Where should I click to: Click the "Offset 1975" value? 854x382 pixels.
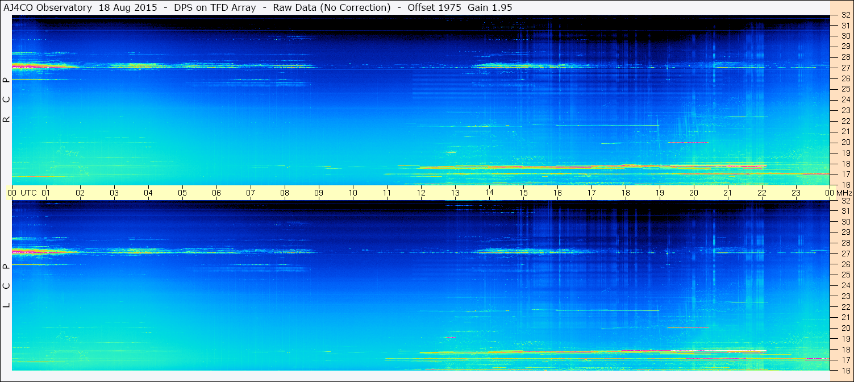(434, 7)
